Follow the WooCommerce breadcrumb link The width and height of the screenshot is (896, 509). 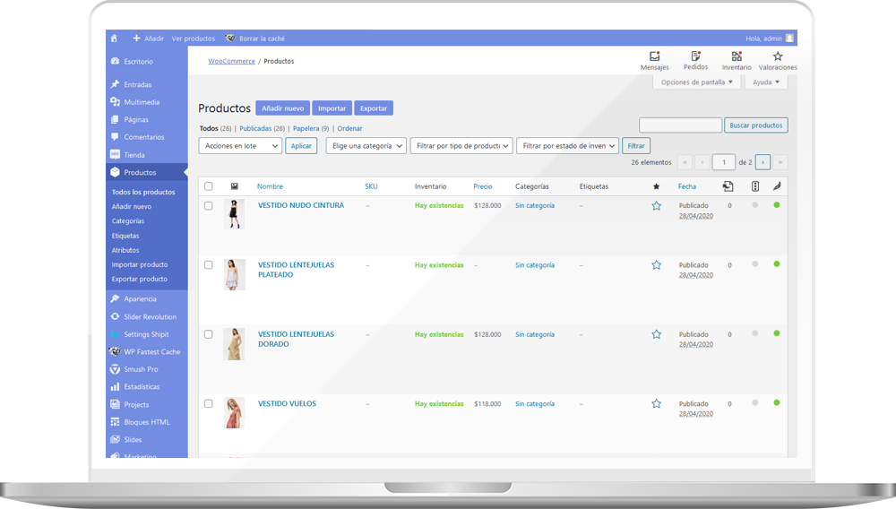pyautogui.click(x=231, y=61)
